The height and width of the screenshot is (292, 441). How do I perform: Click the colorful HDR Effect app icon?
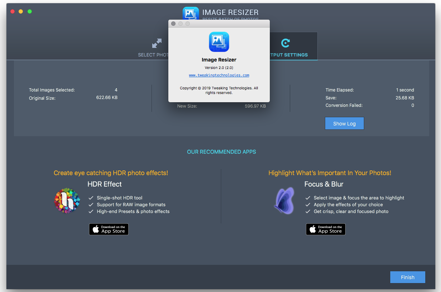point(67,201)
